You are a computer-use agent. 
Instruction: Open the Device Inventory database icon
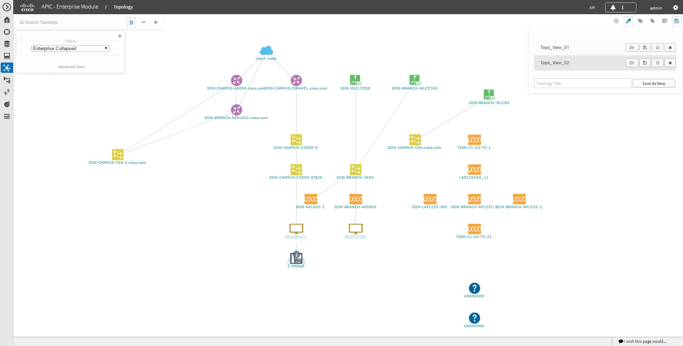coord(6,44)
